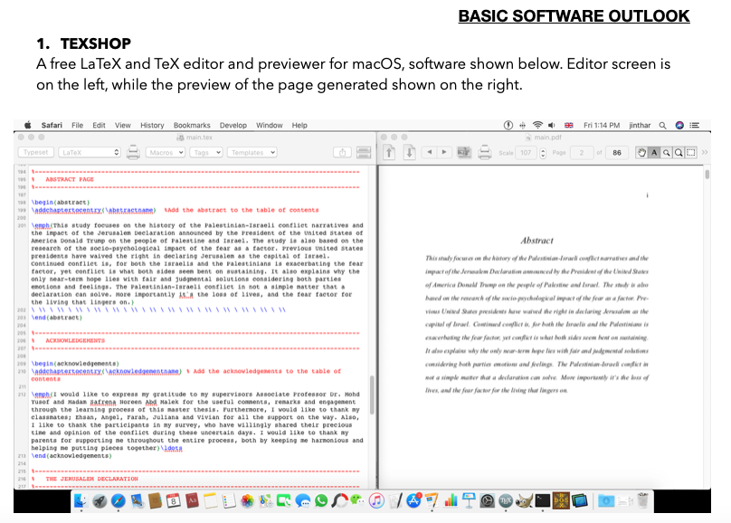Screen dimensions: 731x523
Task: Open the History menu
Action: point(152,126)
